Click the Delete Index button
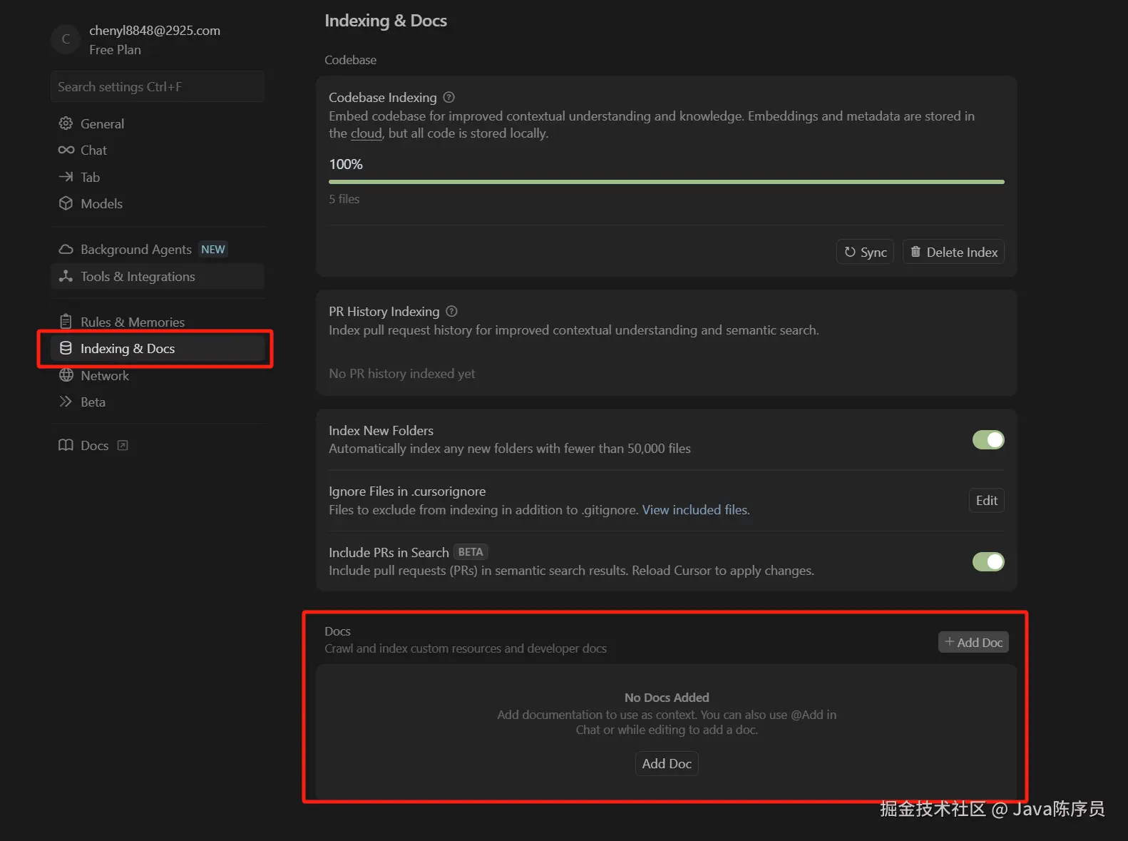1128x841 pixels. (953, 252)
